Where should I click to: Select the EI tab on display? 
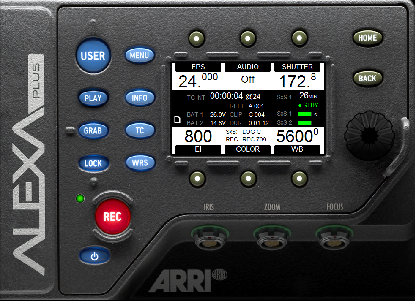pyautogui.click(x=198, y=149)
